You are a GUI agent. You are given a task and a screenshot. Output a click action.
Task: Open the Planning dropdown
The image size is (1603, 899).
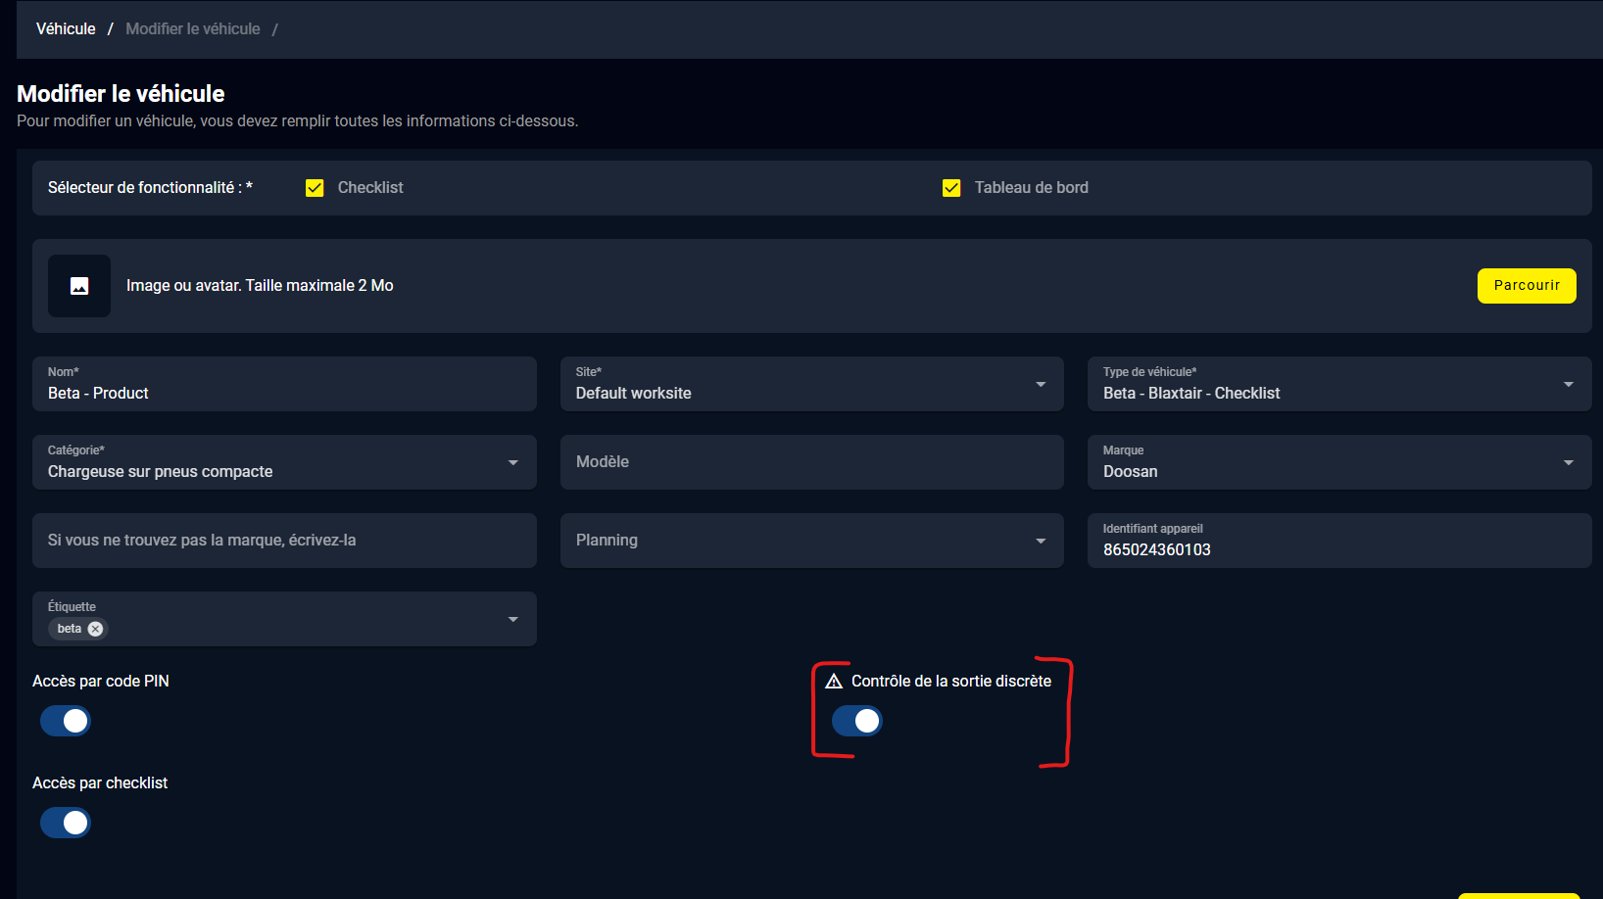(x=1040, y=541)
